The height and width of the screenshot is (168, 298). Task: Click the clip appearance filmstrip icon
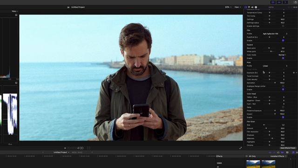287,153
